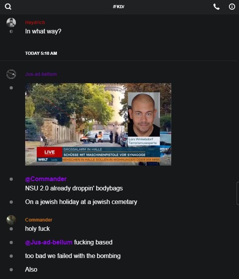Screen dimensions: 239x279
Task: Select the "NSU 2.0 already droppin'" message
Action: coord(74,188)
